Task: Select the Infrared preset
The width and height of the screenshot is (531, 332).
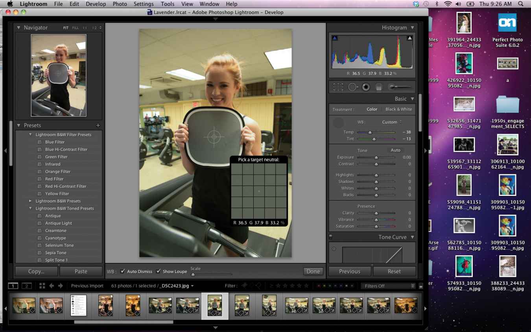Action: pyautogui.click(x=53, y=164)
